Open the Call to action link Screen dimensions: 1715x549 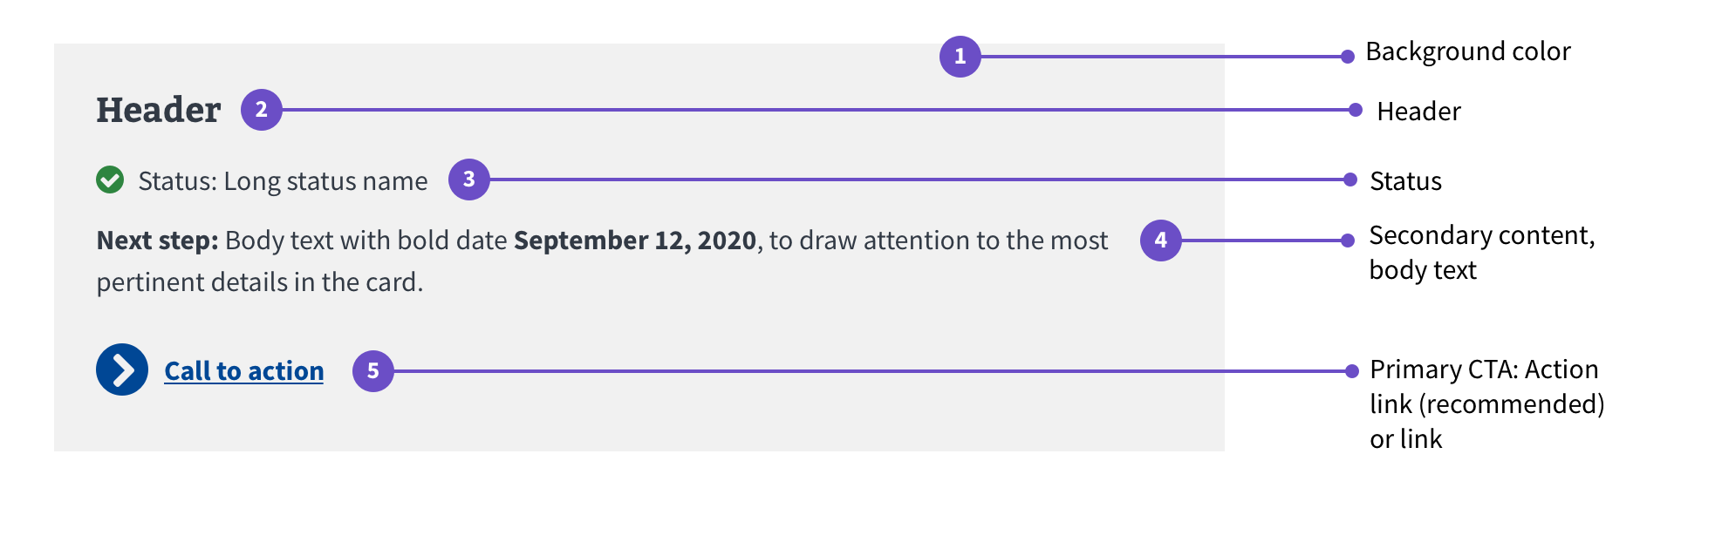[x=244, y=371]
